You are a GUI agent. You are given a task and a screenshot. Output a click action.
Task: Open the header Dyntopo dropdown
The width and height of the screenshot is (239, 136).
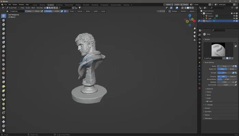[x=175, y=11]
